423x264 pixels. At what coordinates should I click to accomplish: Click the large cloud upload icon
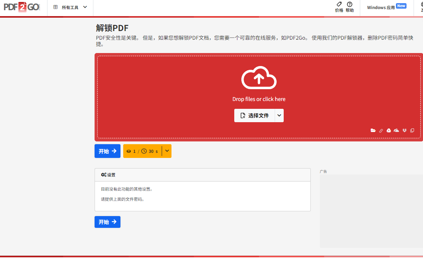tap(259, 78)
